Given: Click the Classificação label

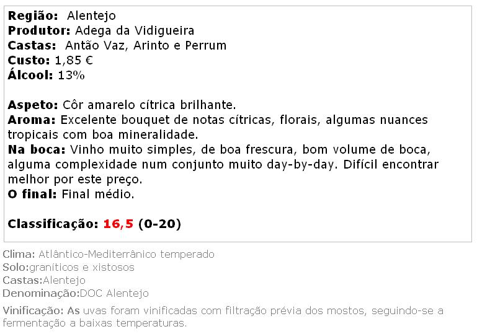Looking at the screenshot, I should click(53, 224).
